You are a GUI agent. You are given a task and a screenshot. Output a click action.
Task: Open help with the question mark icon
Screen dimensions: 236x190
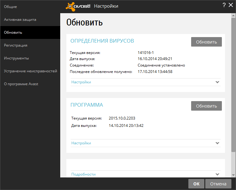coord(224,5)
